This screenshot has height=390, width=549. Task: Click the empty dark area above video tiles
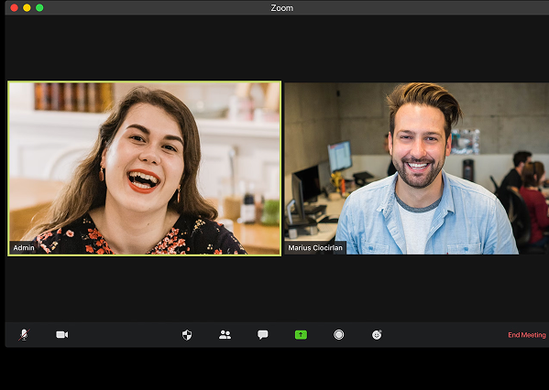(x=277, y=48)
